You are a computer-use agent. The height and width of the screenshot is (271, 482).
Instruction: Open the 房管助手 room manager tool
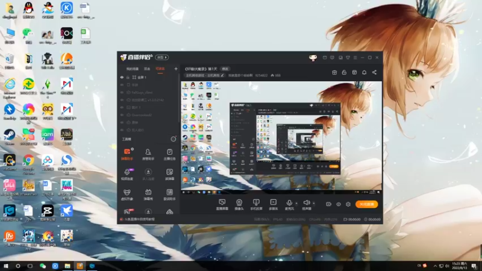point(148,154)
